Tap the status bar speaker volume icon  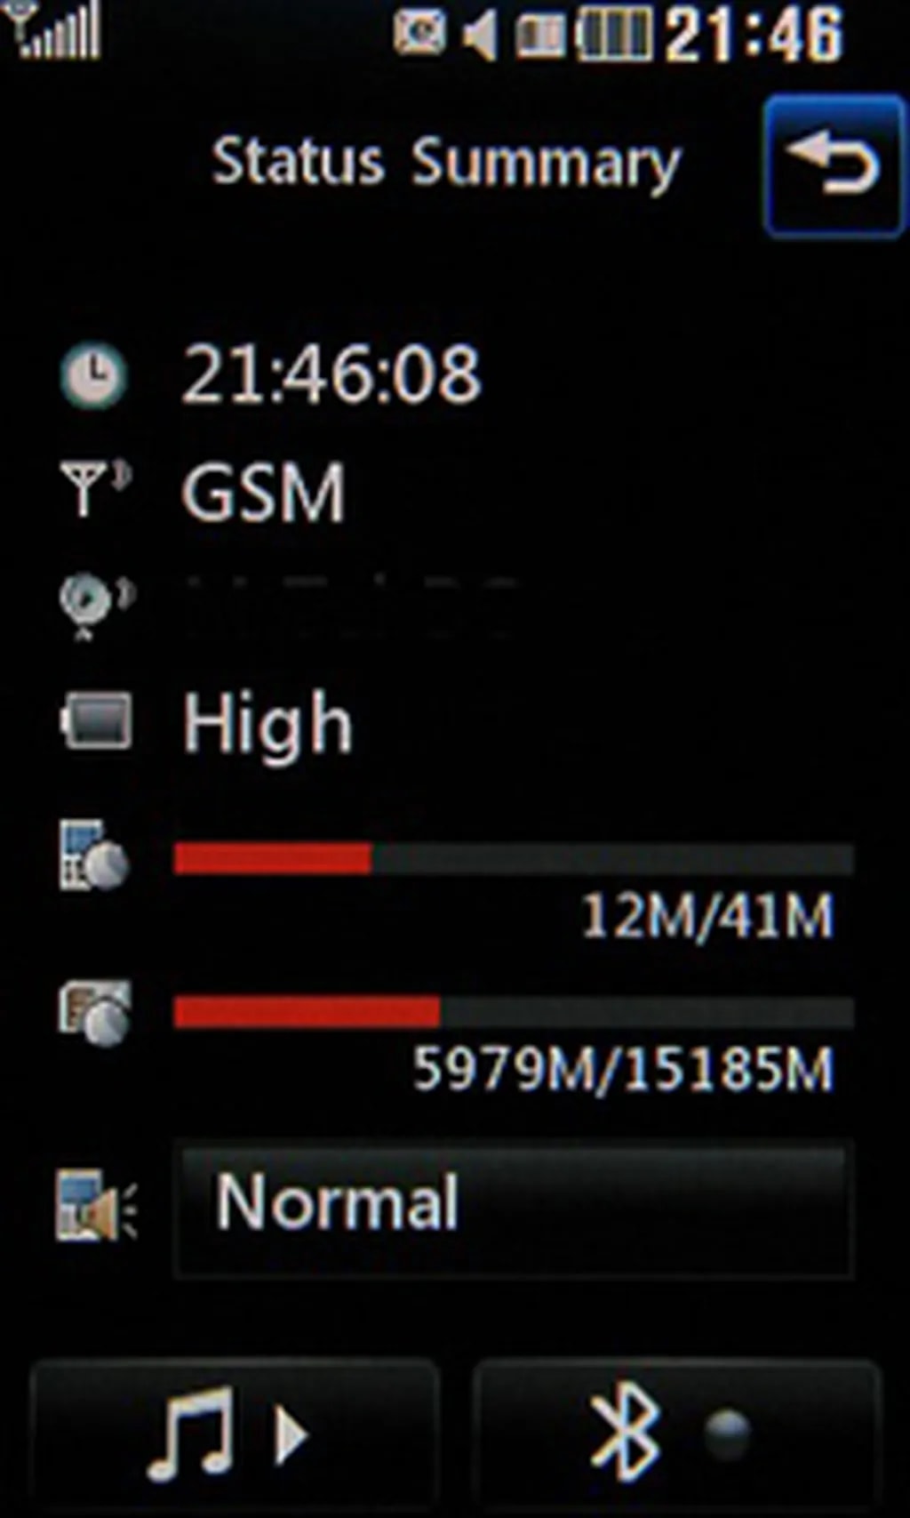pyautogui.click(x=480, y=36)
